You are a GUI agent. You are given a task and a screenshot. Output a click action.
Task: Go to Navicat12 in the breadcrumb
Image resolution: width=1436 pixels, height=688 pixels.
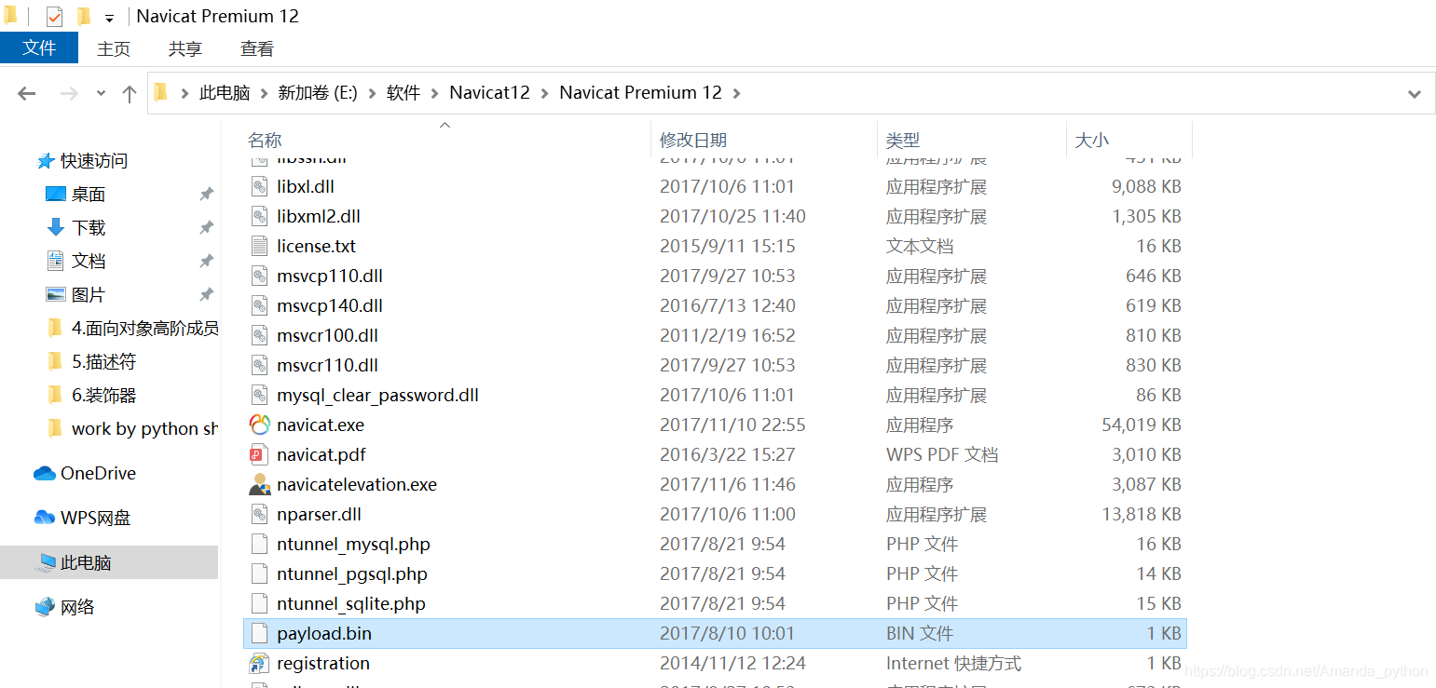coord(489,93)
